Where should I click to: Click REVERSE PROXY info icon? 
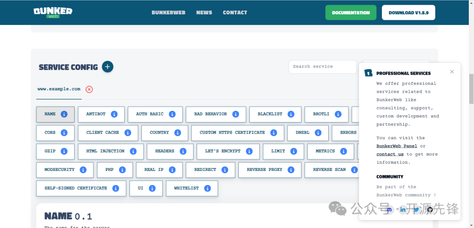(x=291, y=170)
